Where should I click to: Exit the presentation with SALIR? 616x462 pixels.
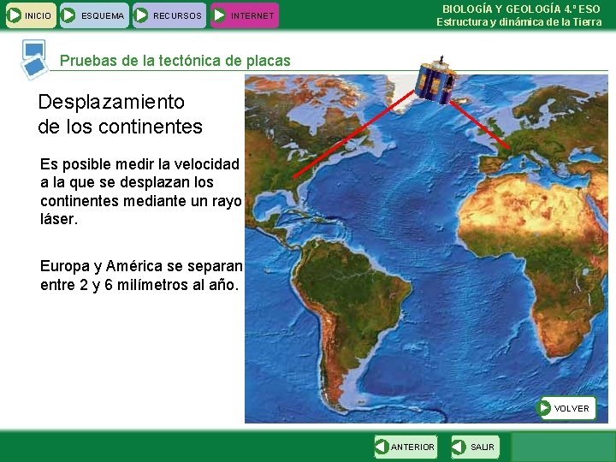pos(475,447)
